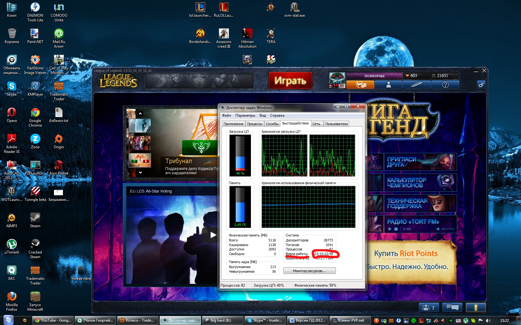Click the Пригласи друга banner
The image size is (521, 325).
[x=420, y=162]
